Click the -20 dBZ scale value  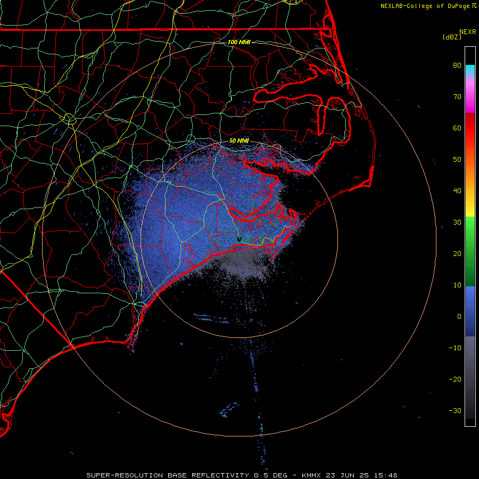[x=455, y=379]
